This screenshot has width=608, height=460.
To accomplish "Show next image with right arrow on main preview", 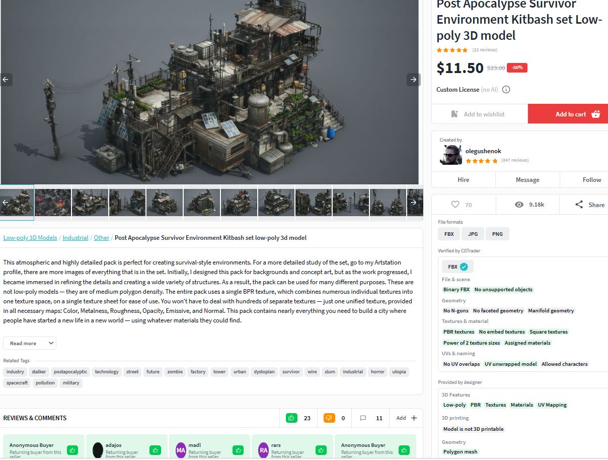I will pyautogui.click(x=413, y=80).
